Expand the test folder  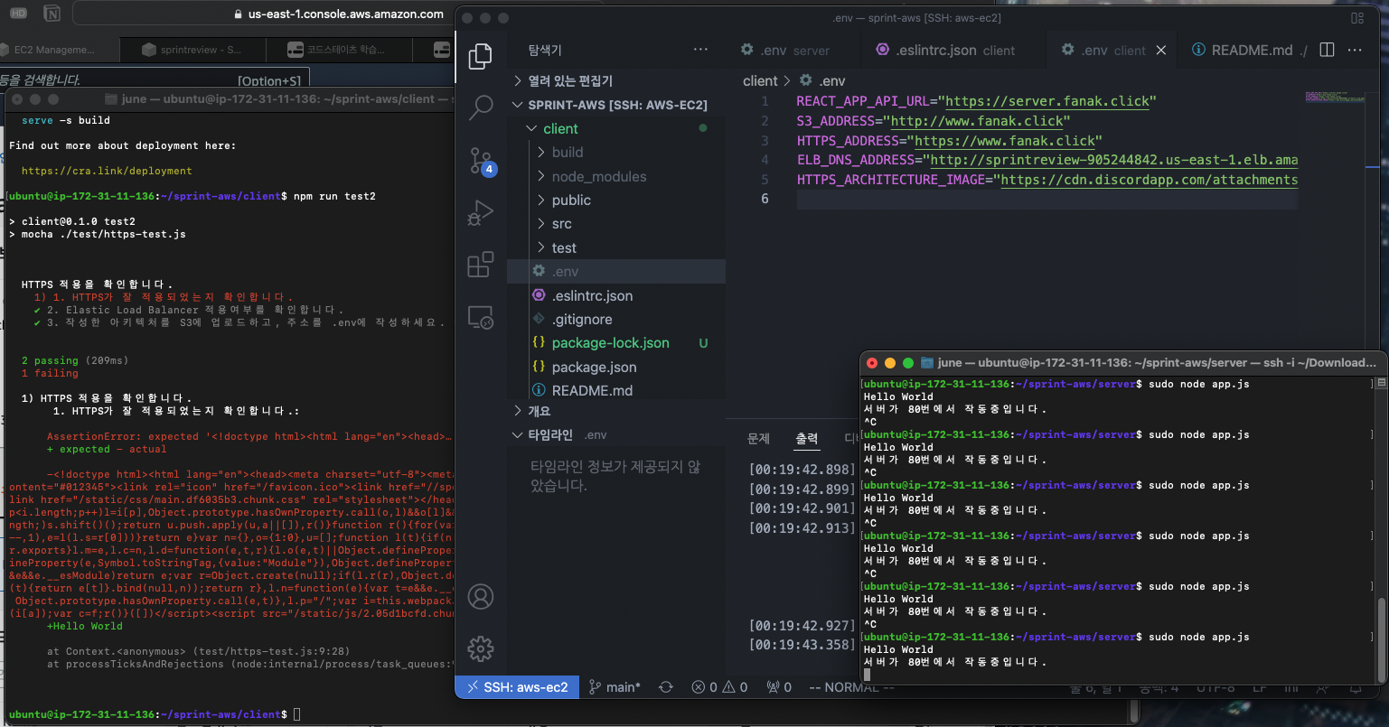[616, 247]
